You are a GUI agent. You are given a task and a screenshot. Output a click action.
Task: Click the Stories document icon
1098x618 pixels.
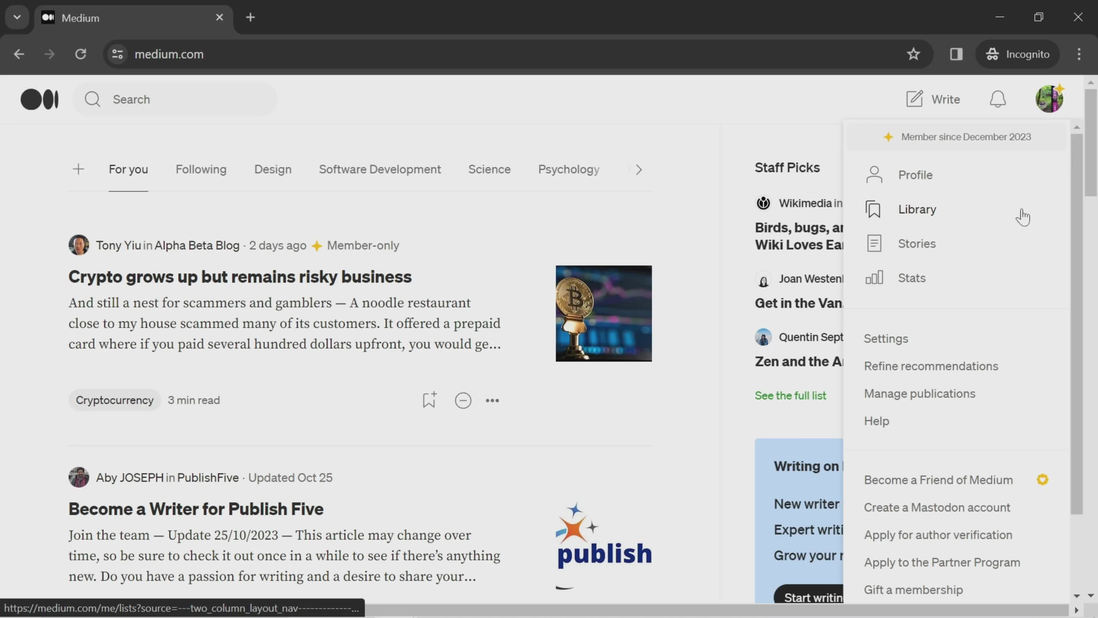coord(874,243)
